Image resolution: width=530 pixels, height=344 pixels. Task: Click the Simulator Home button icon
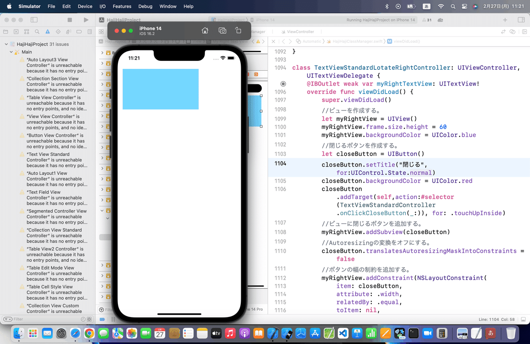click(205, 30)
